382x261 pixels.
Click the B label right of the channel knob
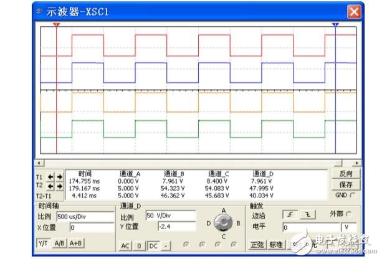point(238,223)
